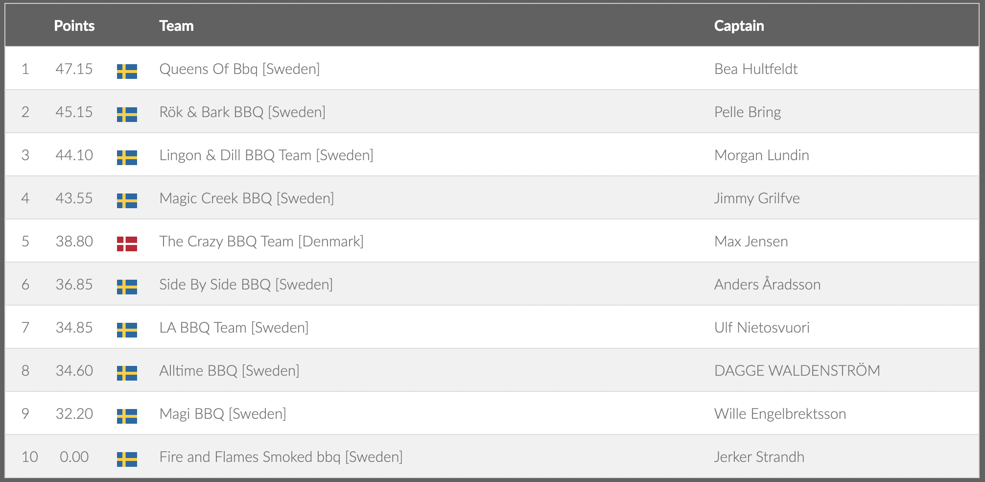This screenshot has width=985, height=482.
Task: Click the Captain column header
Action: coord(739,26)
